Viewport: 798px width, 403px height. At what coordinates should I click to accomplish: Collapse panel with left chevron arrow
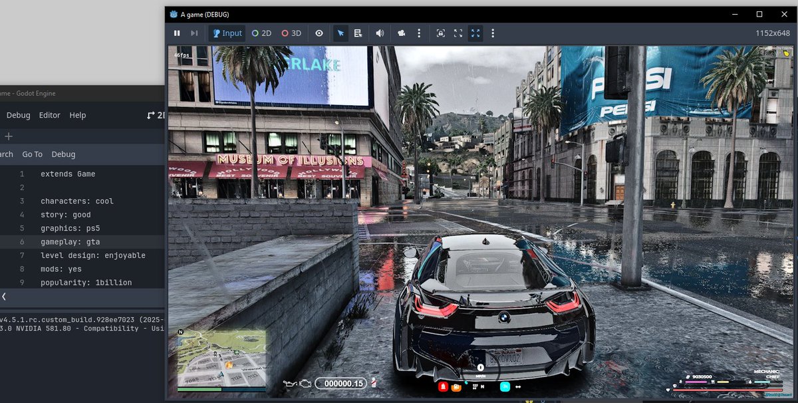[x=4, y=297]
